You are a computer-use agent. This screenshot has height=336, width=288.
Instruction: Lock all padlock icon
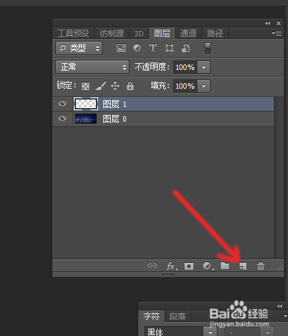pos(130,86)
